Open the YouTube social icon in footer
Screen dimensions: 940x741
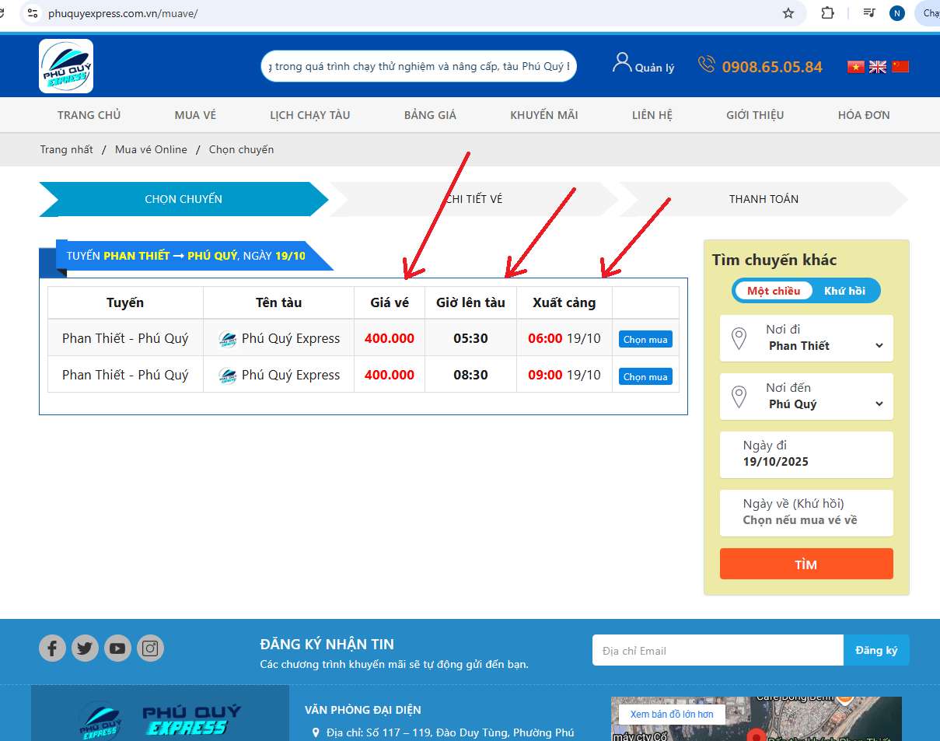tap(117, 648)
